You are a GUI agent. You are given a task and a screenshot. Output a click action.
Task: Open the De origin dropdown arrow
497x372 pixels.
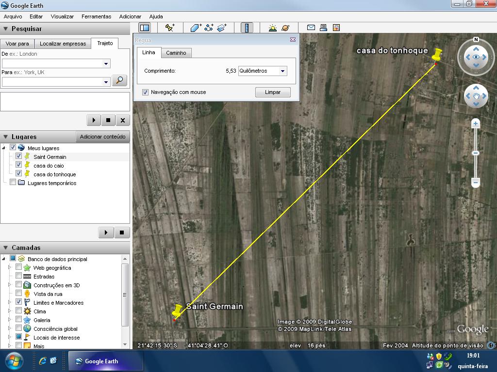pyautogui.click(x=106, y=63)
